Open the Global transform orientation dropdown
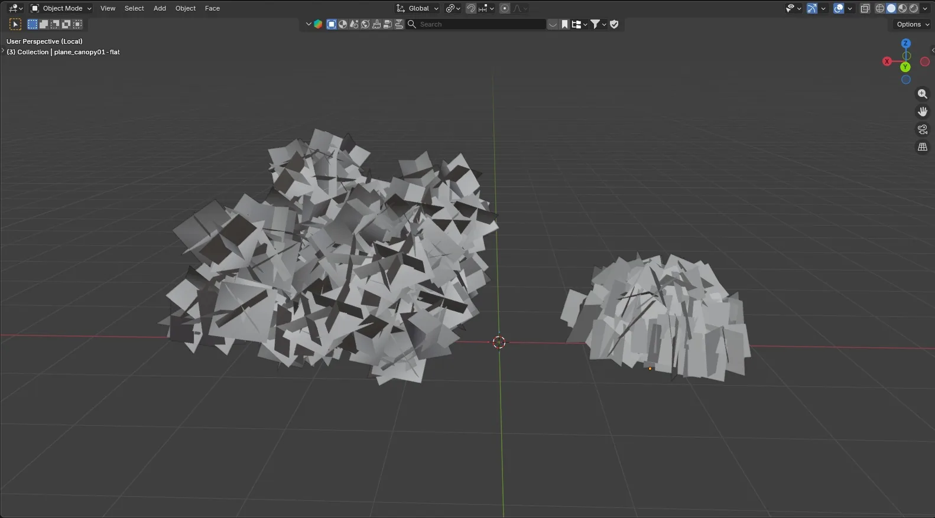Image resolution: width=935 pixels, height=518 pixels. point(418,8)
